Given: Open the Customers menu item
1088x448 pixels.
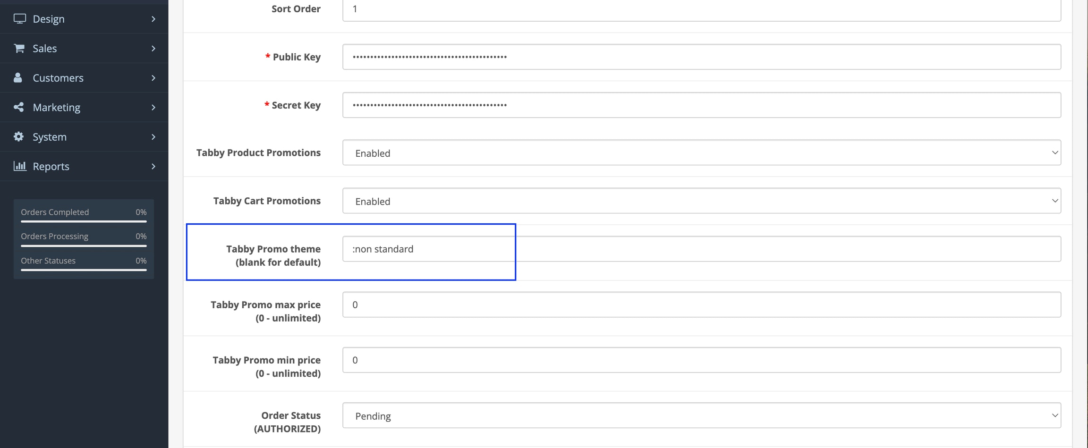Looking at the screenshot, I should tap(84, 78).
